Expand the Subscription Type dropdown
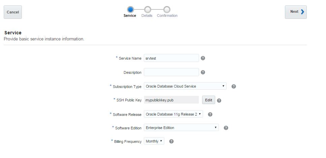This screenshot has width=326, height=158. pos(185,86)
